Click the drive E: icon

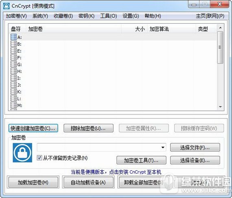13,51
